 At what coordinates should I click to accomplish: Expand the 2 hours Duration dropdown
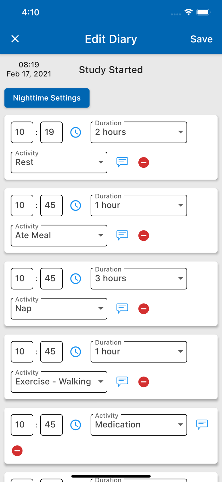[x=139, y=132]
